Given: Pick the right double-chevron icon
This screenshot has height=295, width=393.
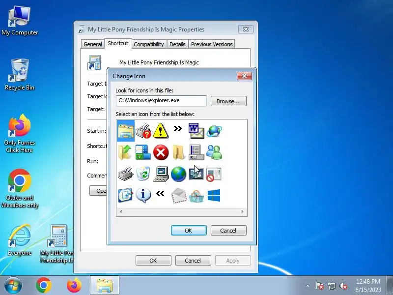Looking at the screenshot, I should [177, 128].
